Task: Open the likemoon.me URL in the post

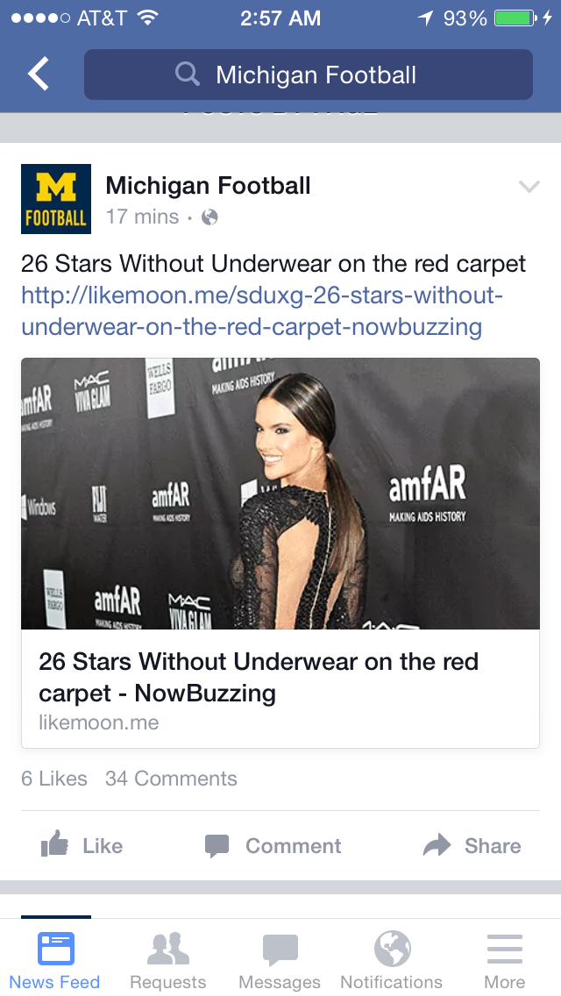Action: tap(262, 311)
